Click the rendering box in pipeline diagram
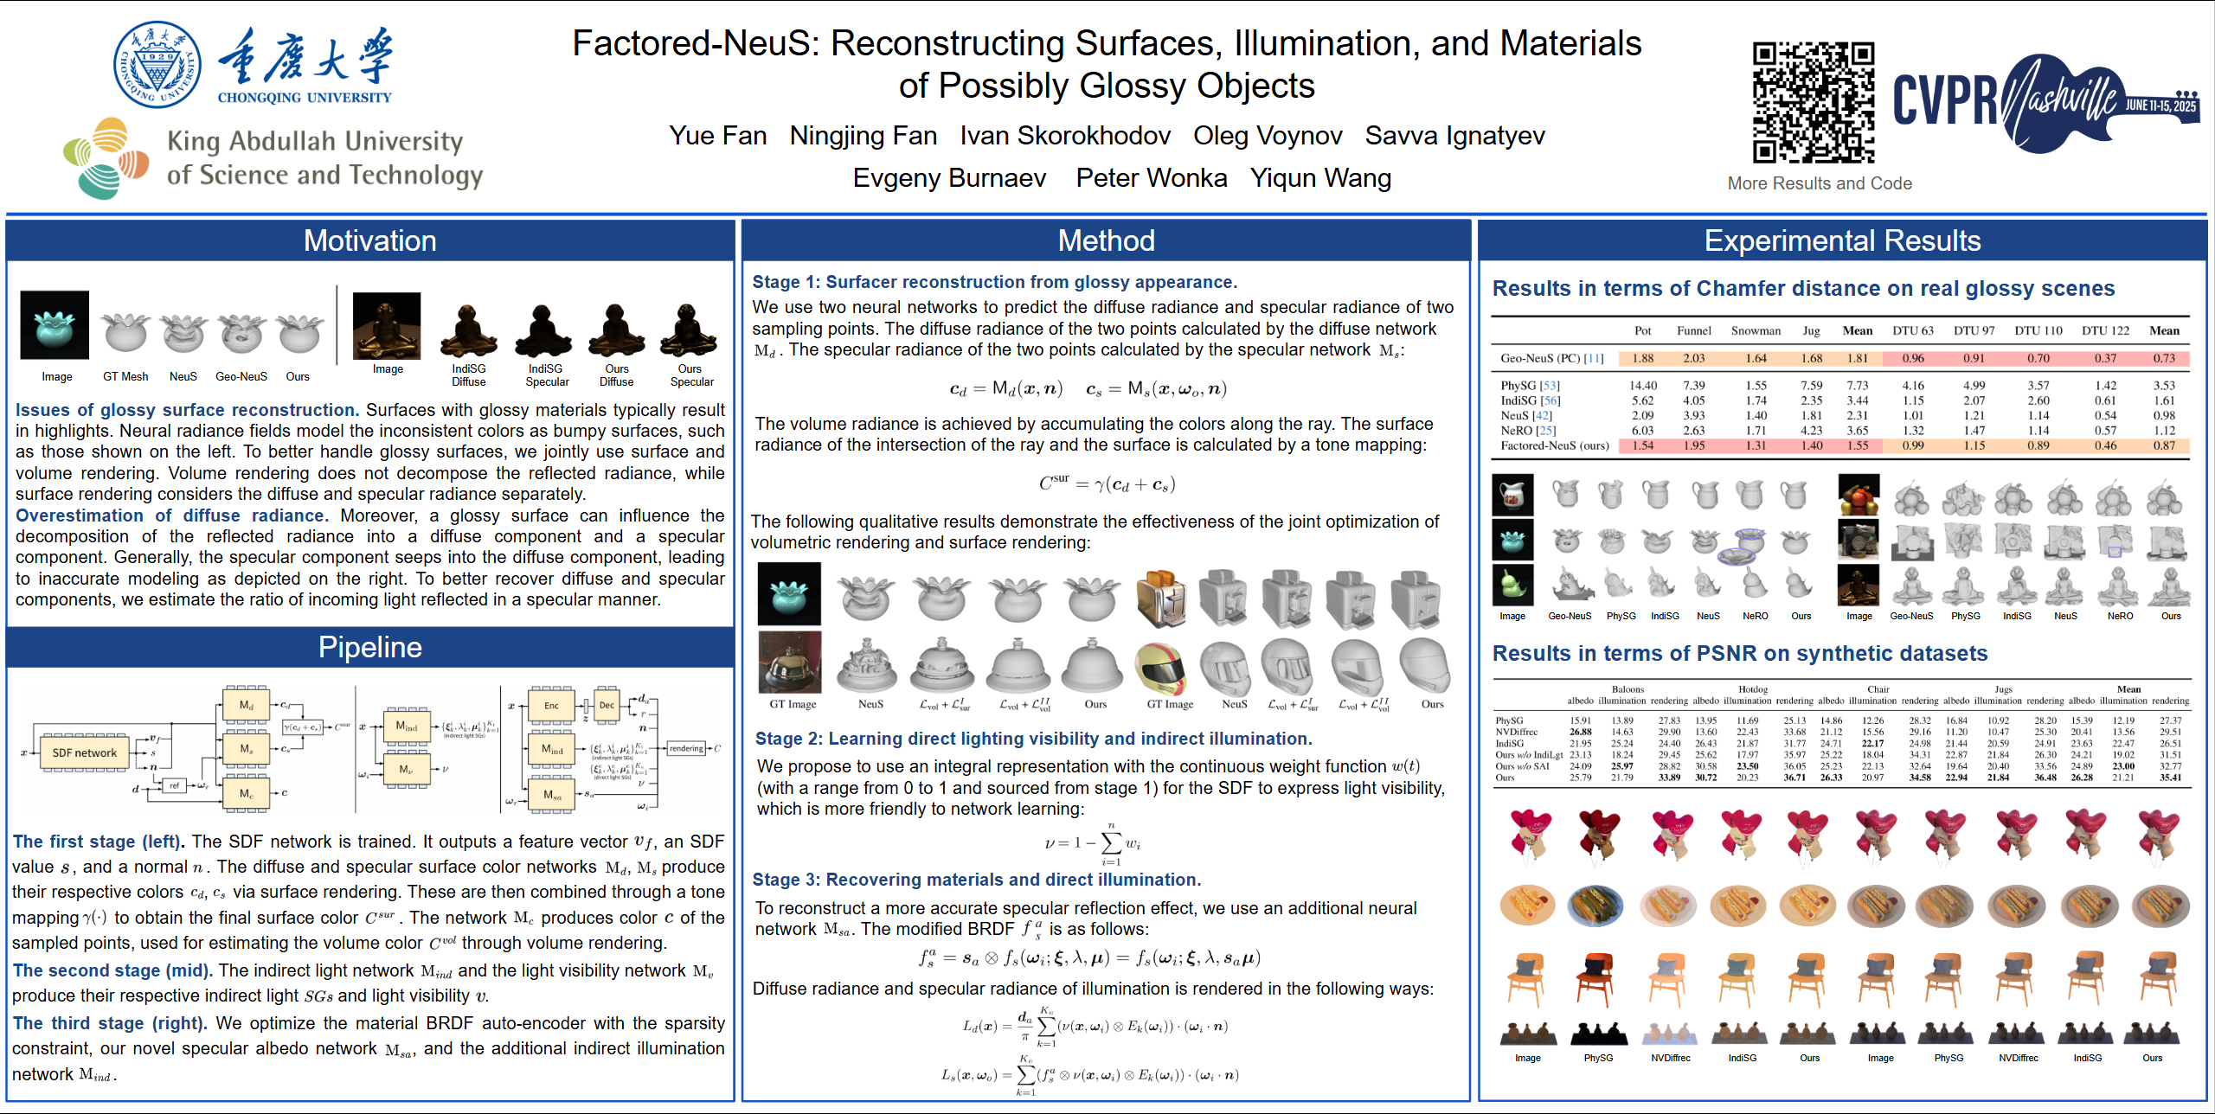 coord(686,748)
